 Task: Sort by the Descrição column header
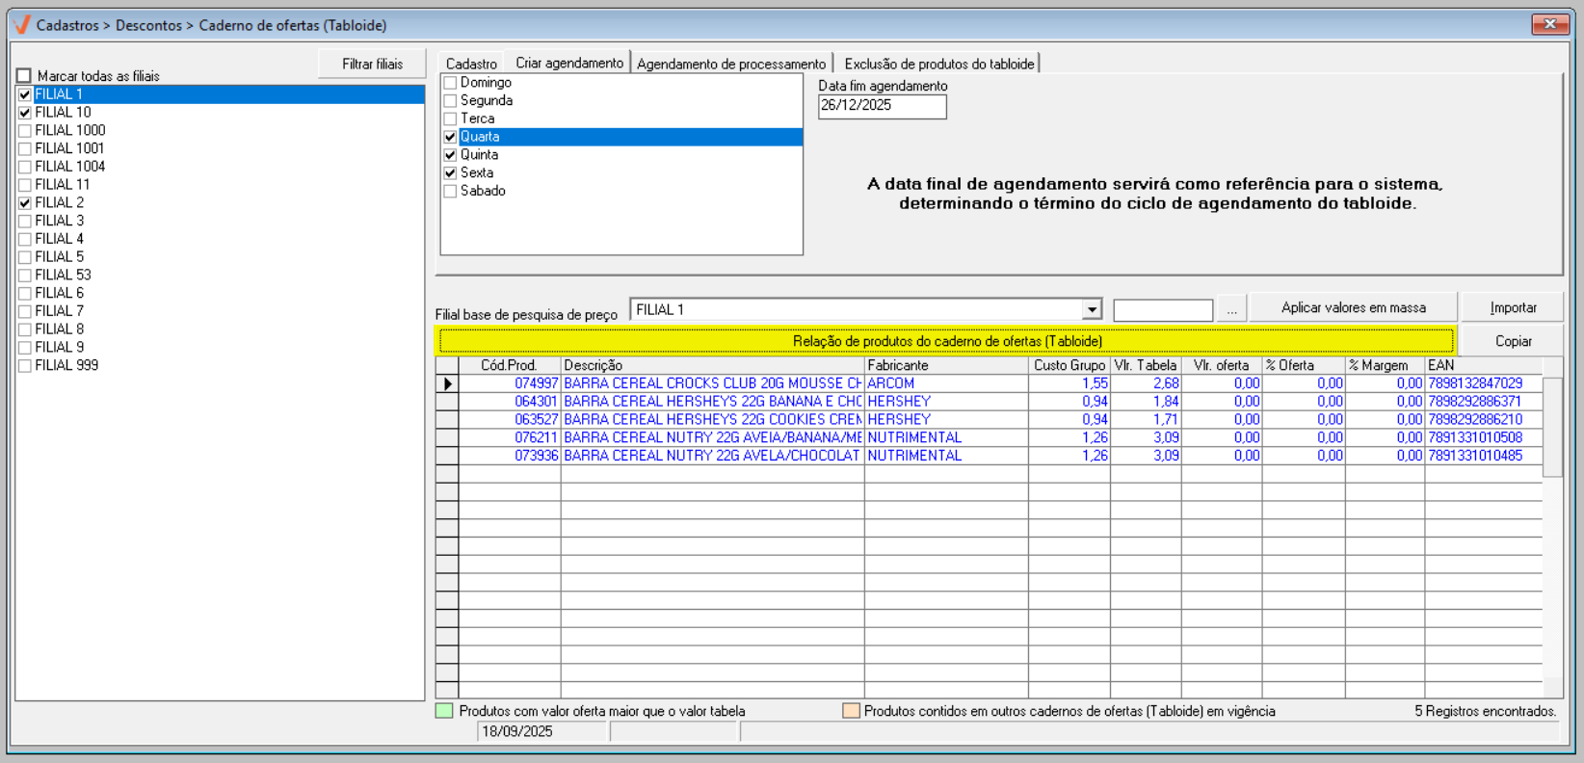[x=712, y=365]
